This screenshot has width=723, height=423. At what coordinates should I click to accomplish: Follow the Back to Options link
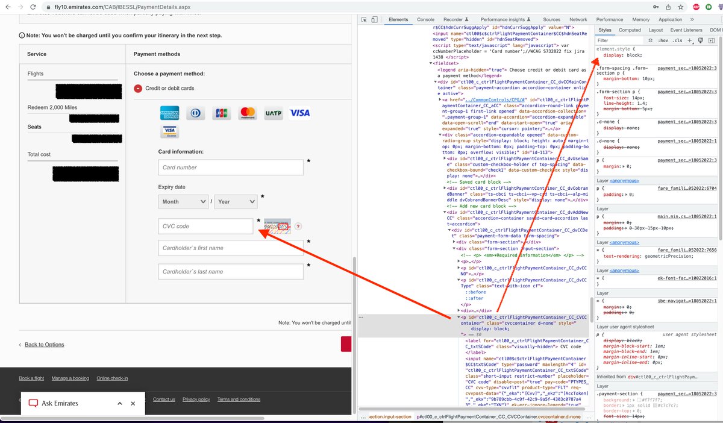coord(45,345)
